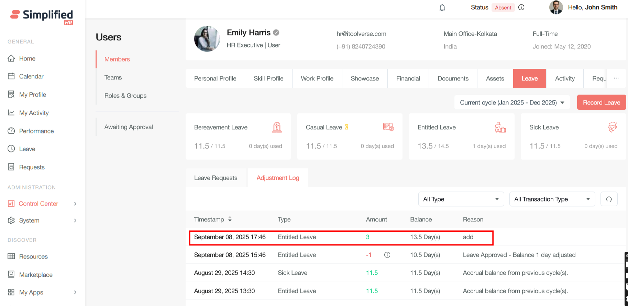Open the three-dots more tabs menu

point(616,78)
